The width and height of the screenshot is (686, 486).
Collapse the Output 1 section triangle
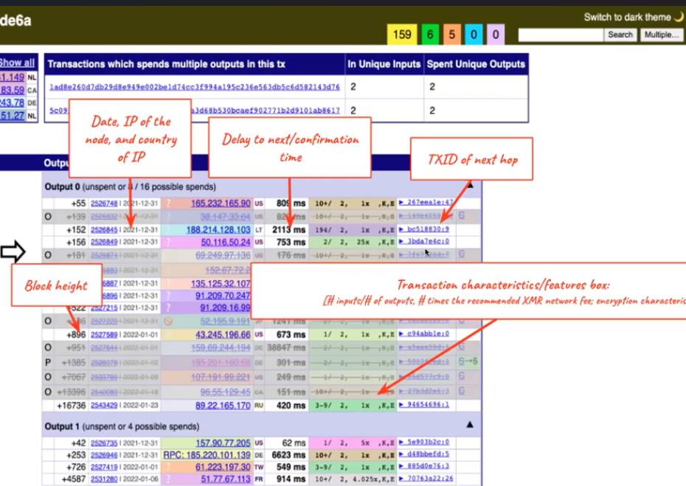coord(469,426)
